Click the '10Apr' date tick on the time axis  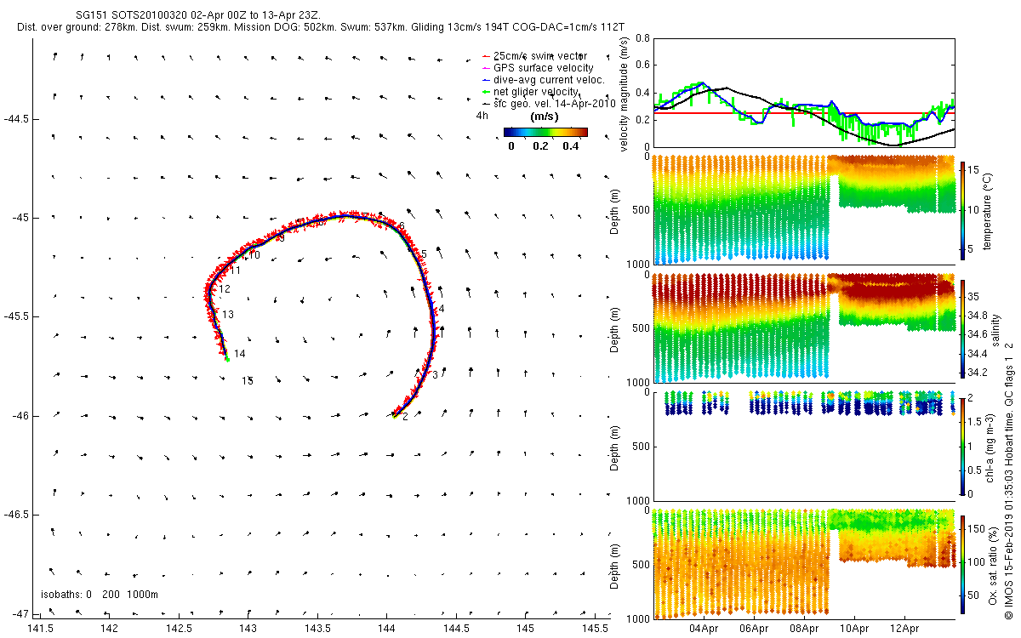[854, 629]
